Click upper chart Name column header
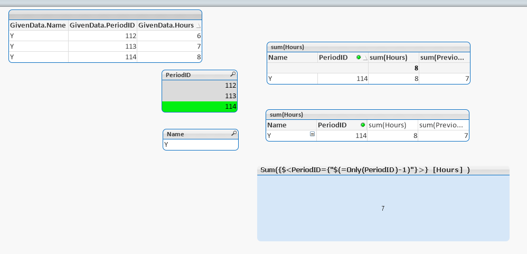This screenshot has width=527, height=254. pos(293,58)
